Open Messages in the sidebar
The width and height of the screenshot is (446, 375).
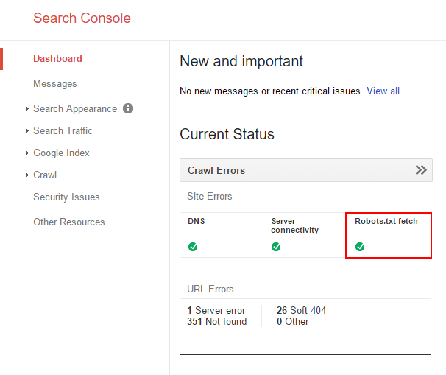coord(55,83)
